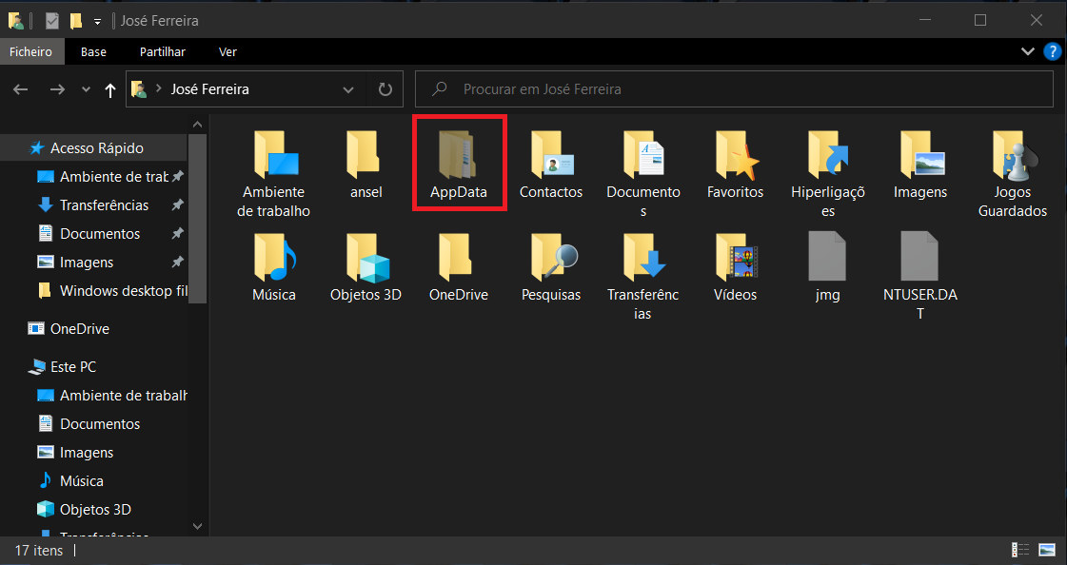Switch to the Partilhar ribbon tab
This screenshot has width=1067, height=565.
point(162,52)
